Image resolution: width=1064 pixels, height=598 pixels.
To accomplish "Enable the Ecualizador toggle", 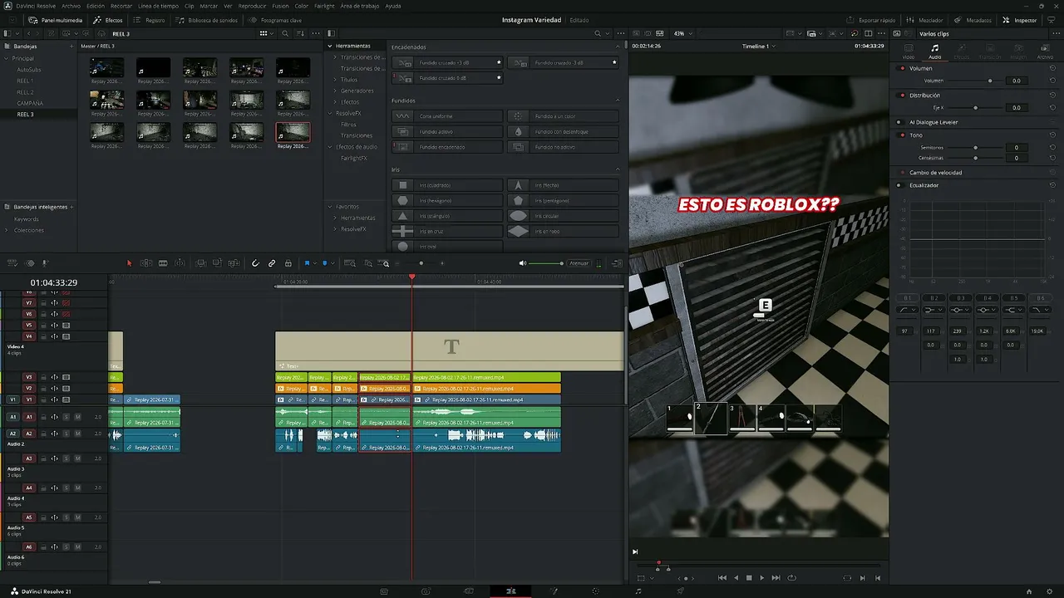I will pyautogui.click(x=902, y=185).
